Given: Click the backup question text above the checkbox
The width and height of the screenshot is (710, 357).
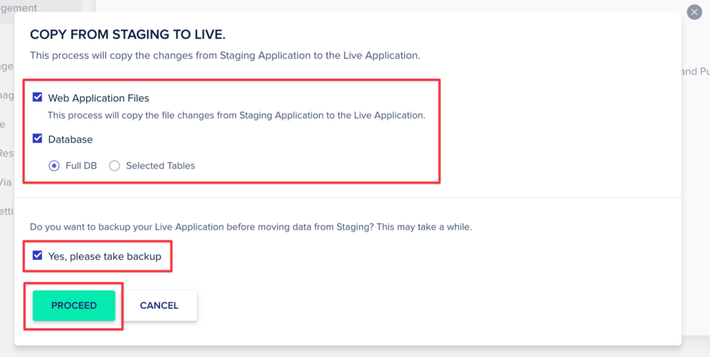Looking at the screenshot, I should tap(251, 227).
